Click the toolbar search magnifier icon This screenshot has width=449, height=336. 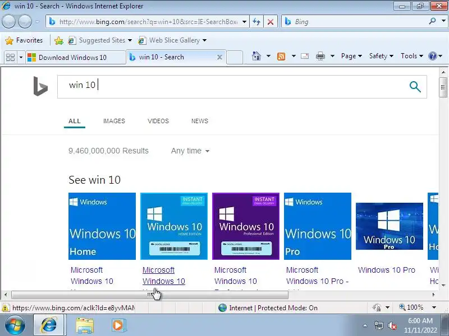pyautogui.click(x=432, y=21)
